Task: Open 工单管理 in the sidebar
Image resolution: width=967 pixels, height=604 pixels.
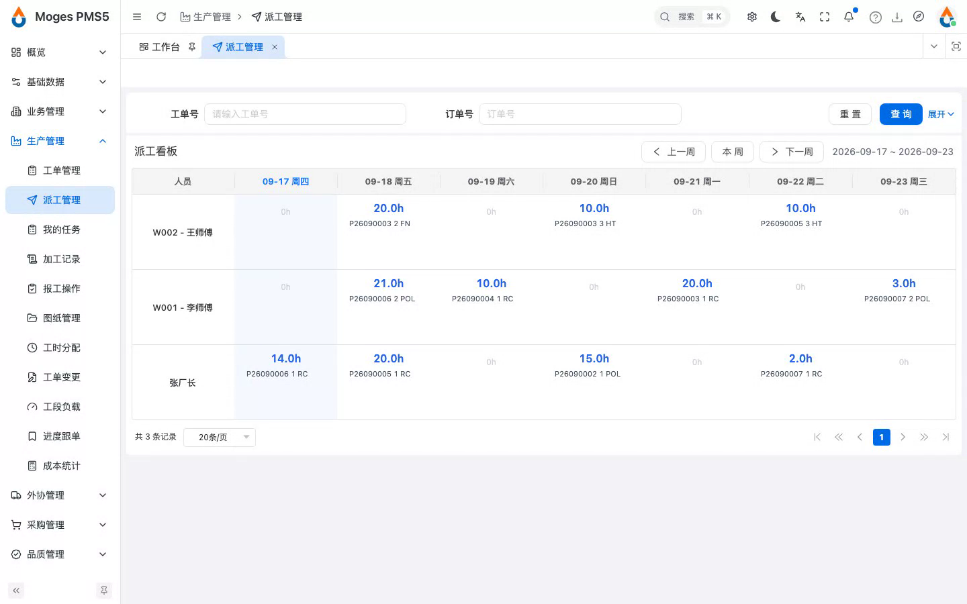Action: [x=60, y=170]
